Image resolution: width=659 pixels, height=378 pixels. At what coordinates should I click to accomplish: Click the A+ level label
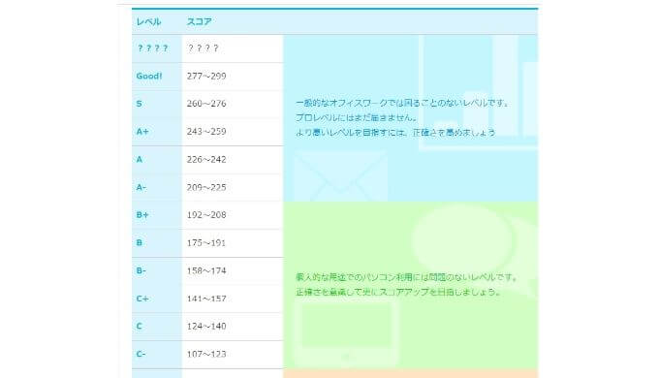(142, 132)
